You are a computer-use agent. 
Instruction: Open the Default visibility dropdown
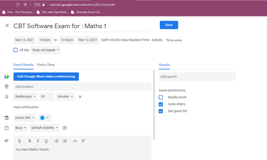(x=45, y=128)
